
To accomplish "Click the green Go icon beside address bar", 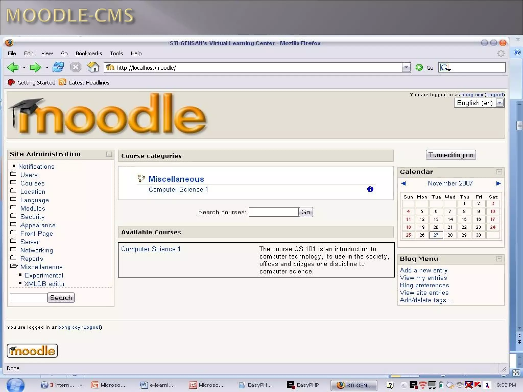I will (x=419, y=67).
